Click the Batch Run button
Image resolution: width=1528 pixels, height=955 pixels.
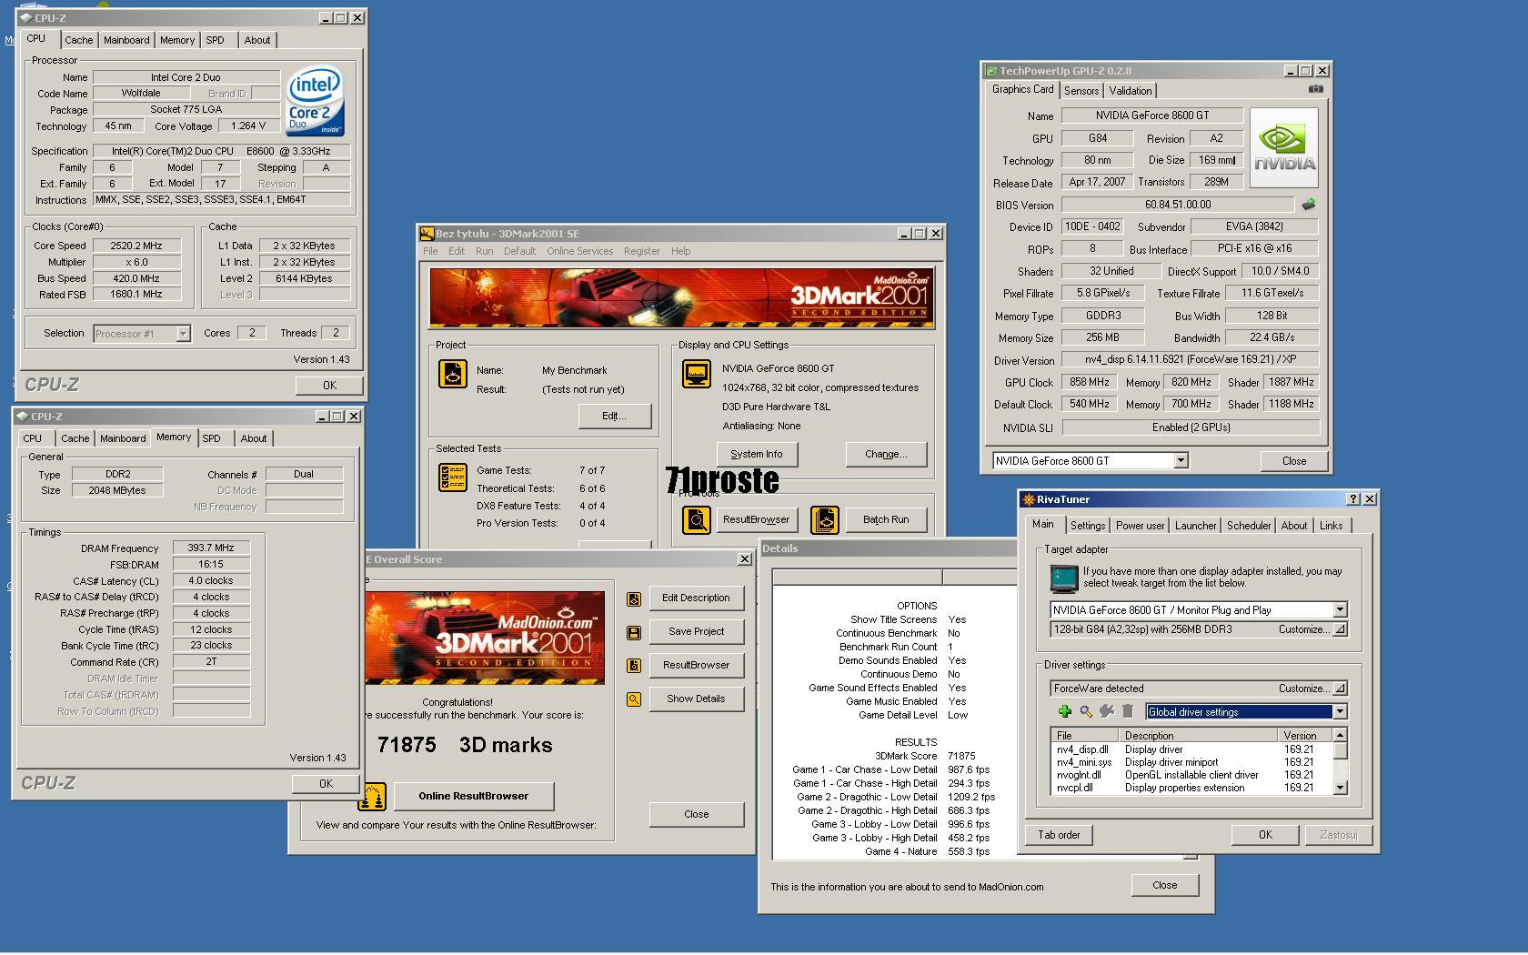tap(886, 519)
